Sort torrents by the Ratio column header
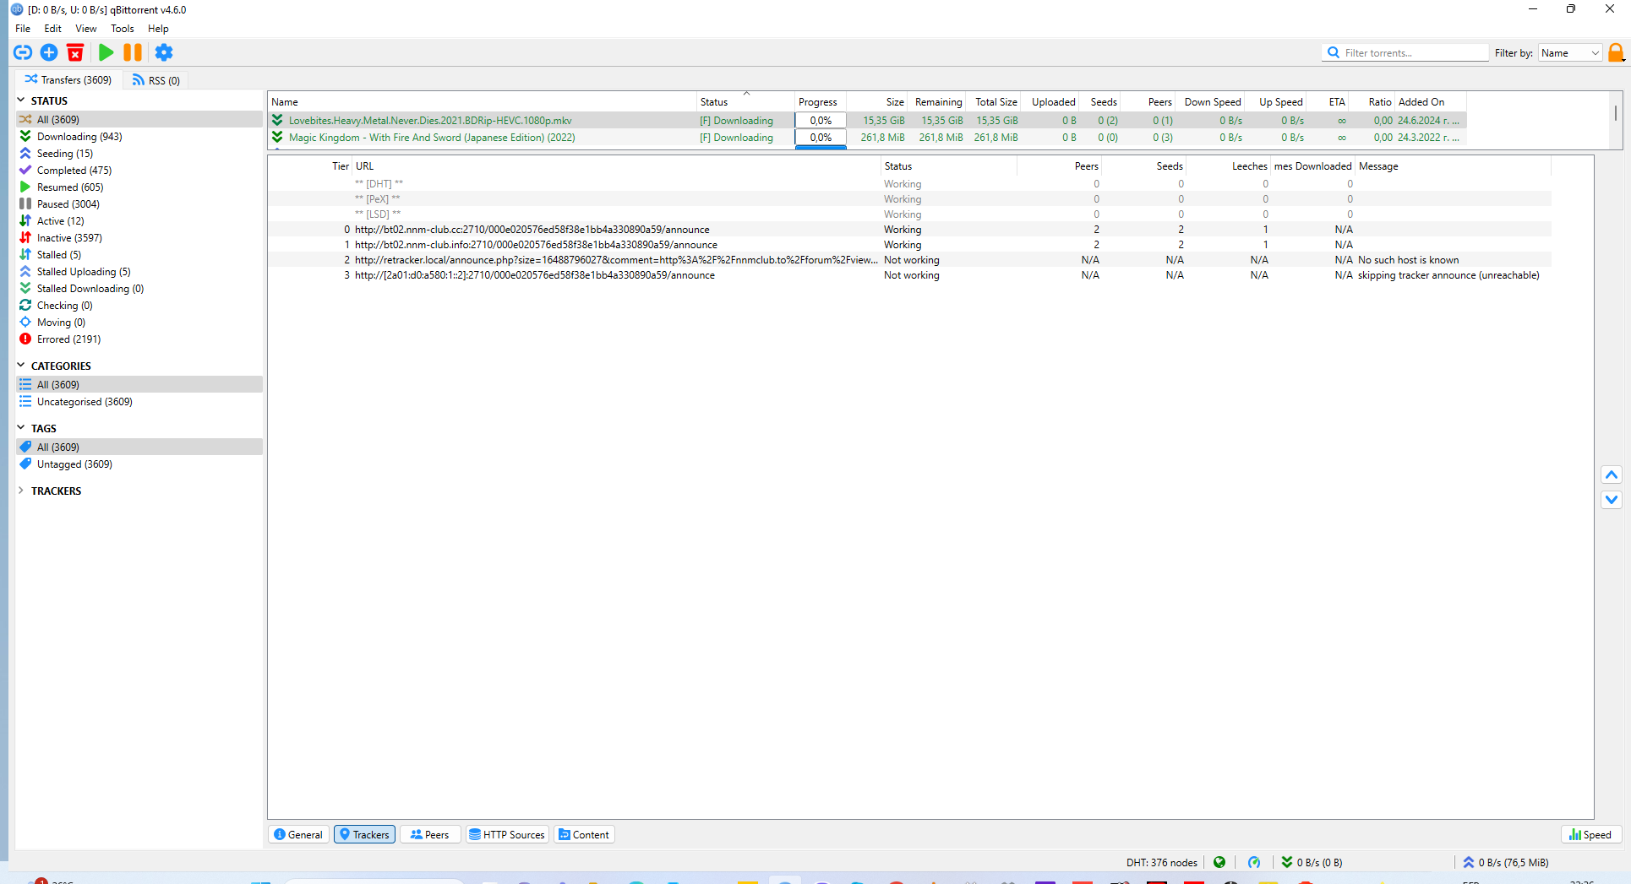Screen dimensions: 1631x884 tap(1372, 102)
